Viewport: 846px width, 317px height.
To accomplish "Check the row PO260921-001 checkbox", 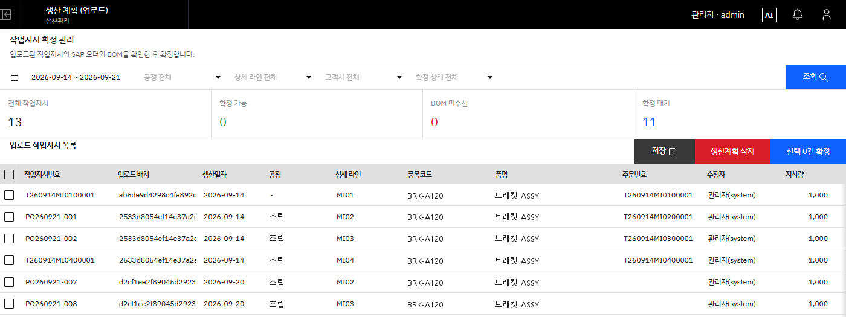I will click(x=9, y=217).
